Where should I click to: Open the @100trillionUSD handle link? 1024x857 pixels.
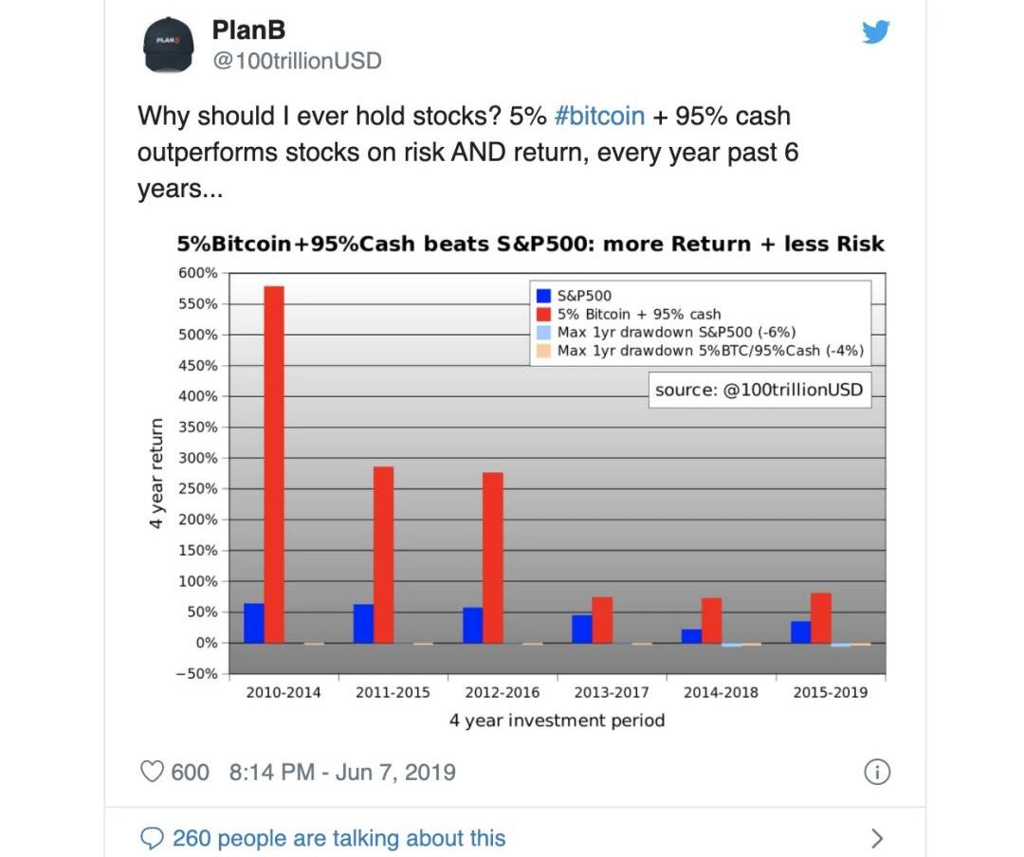click(x=297, y=61)
